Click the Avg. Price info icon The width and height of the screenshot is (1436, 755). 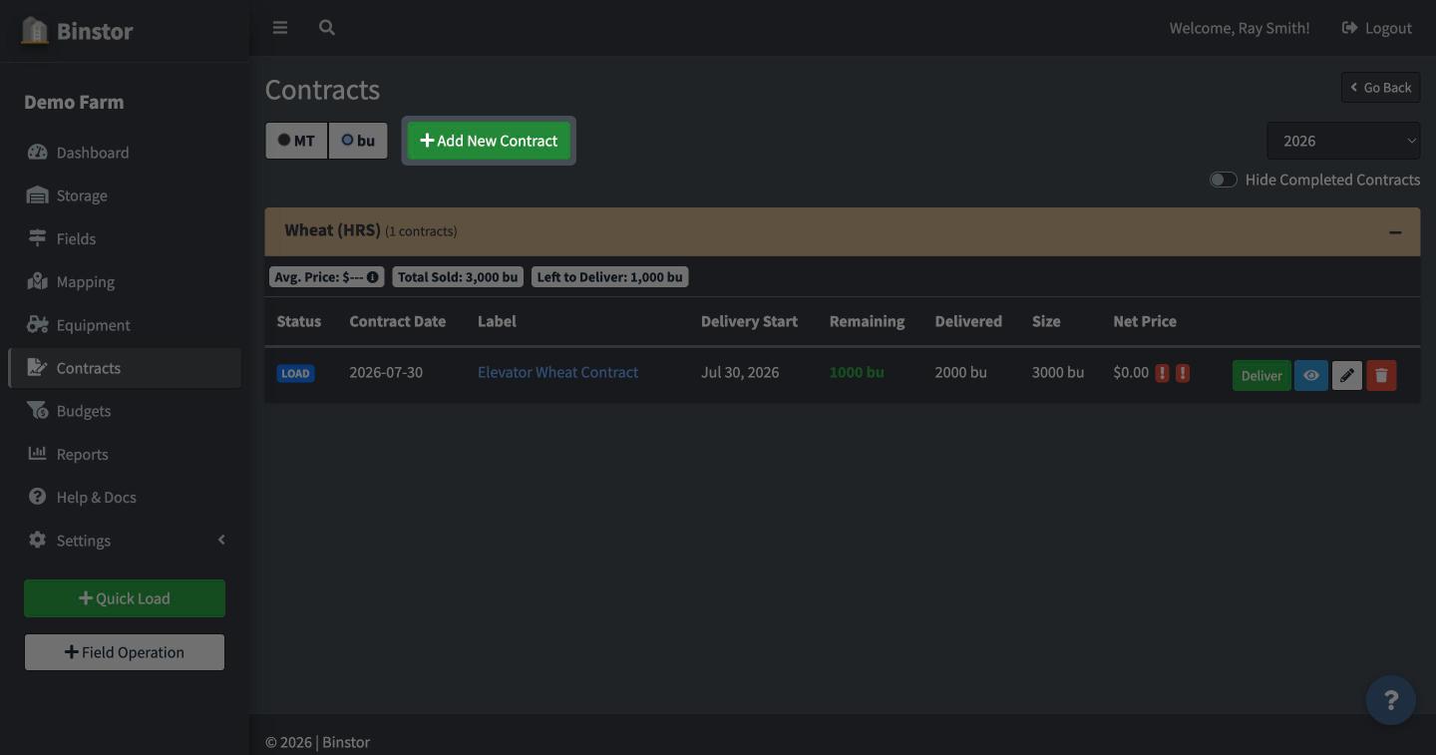pos(373,277)
